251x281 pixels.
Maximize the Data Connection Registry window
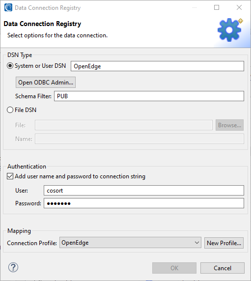217,7
